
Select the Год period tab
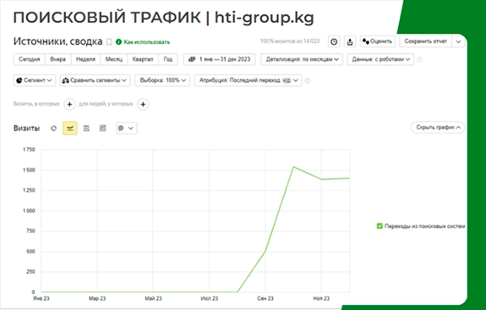[x=168, y=59]
